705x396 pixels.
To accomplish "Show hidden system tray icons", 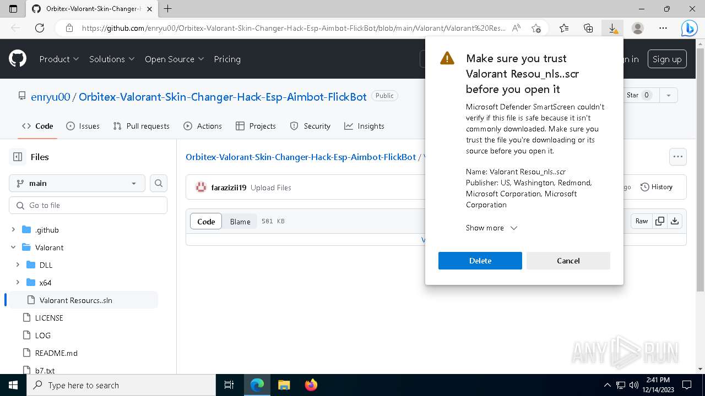I will coord(608,385).
